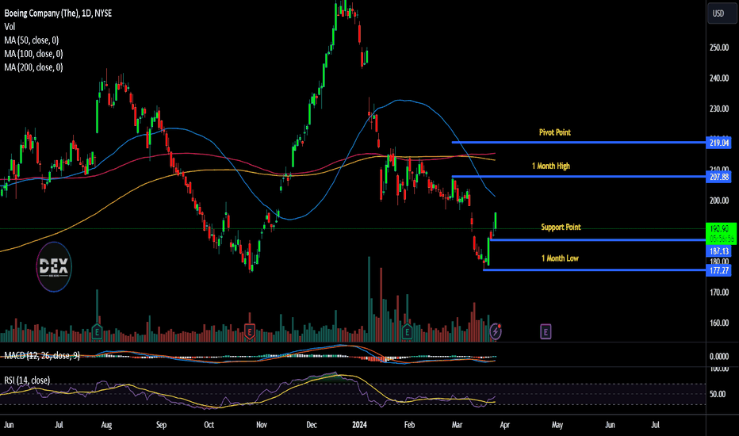
Task: Click 'Nov' on the time axis
Action: point(262,425)
